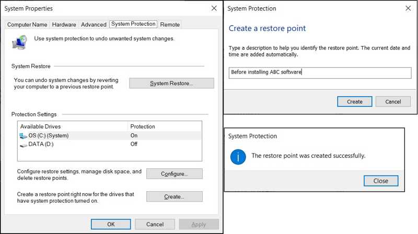Dismiss the success message with Close

(x=380, y=181)
